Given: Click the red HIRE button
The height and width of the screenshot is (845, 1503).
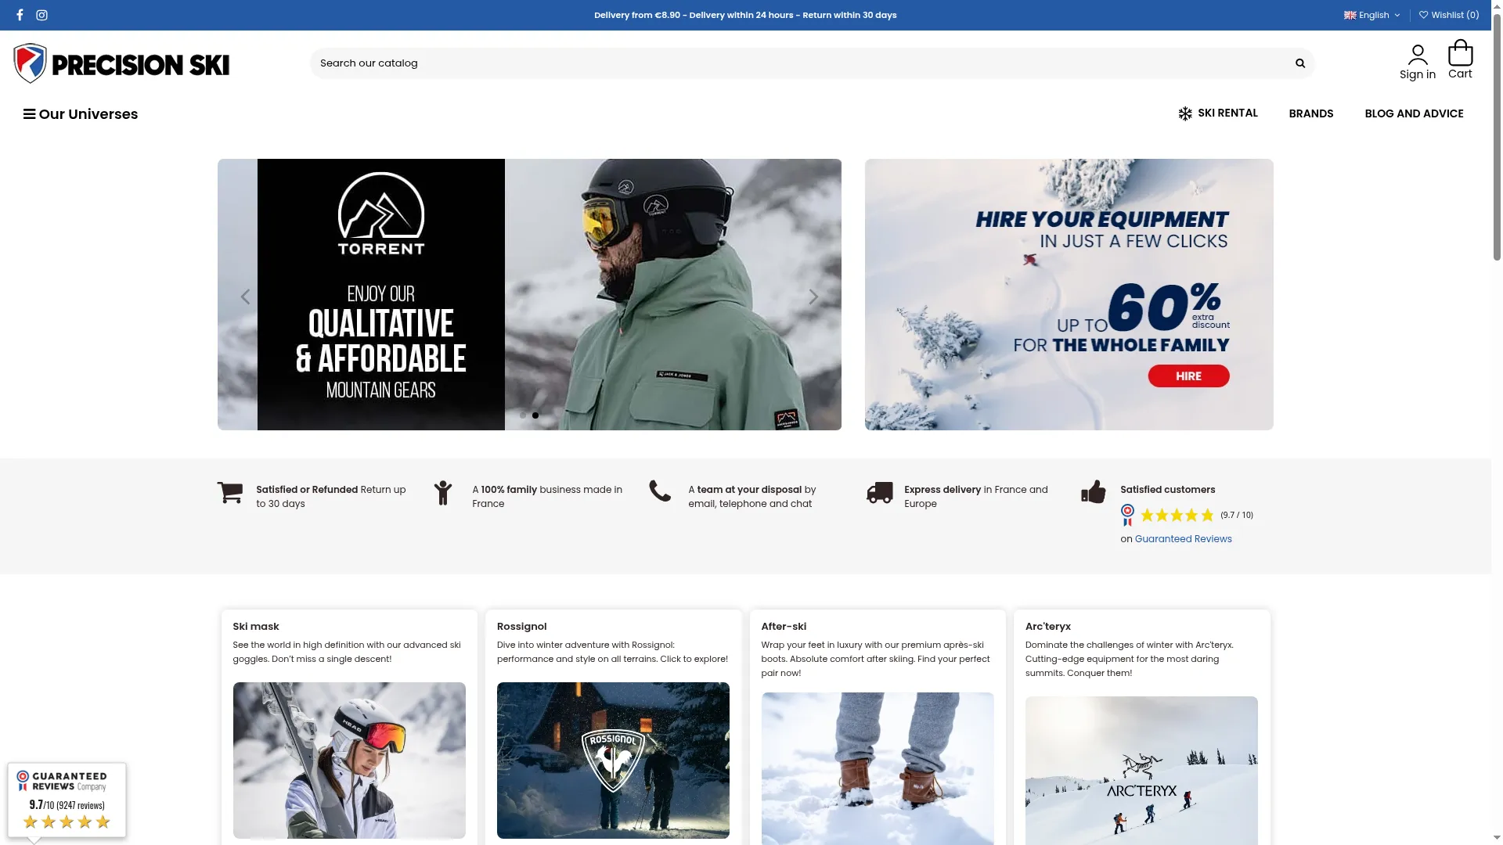Looking at the screenshot, I should click(1188, 376).
